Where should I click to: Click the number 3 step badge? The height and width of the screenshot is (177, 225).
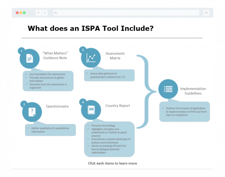click(x=83, y=50)
